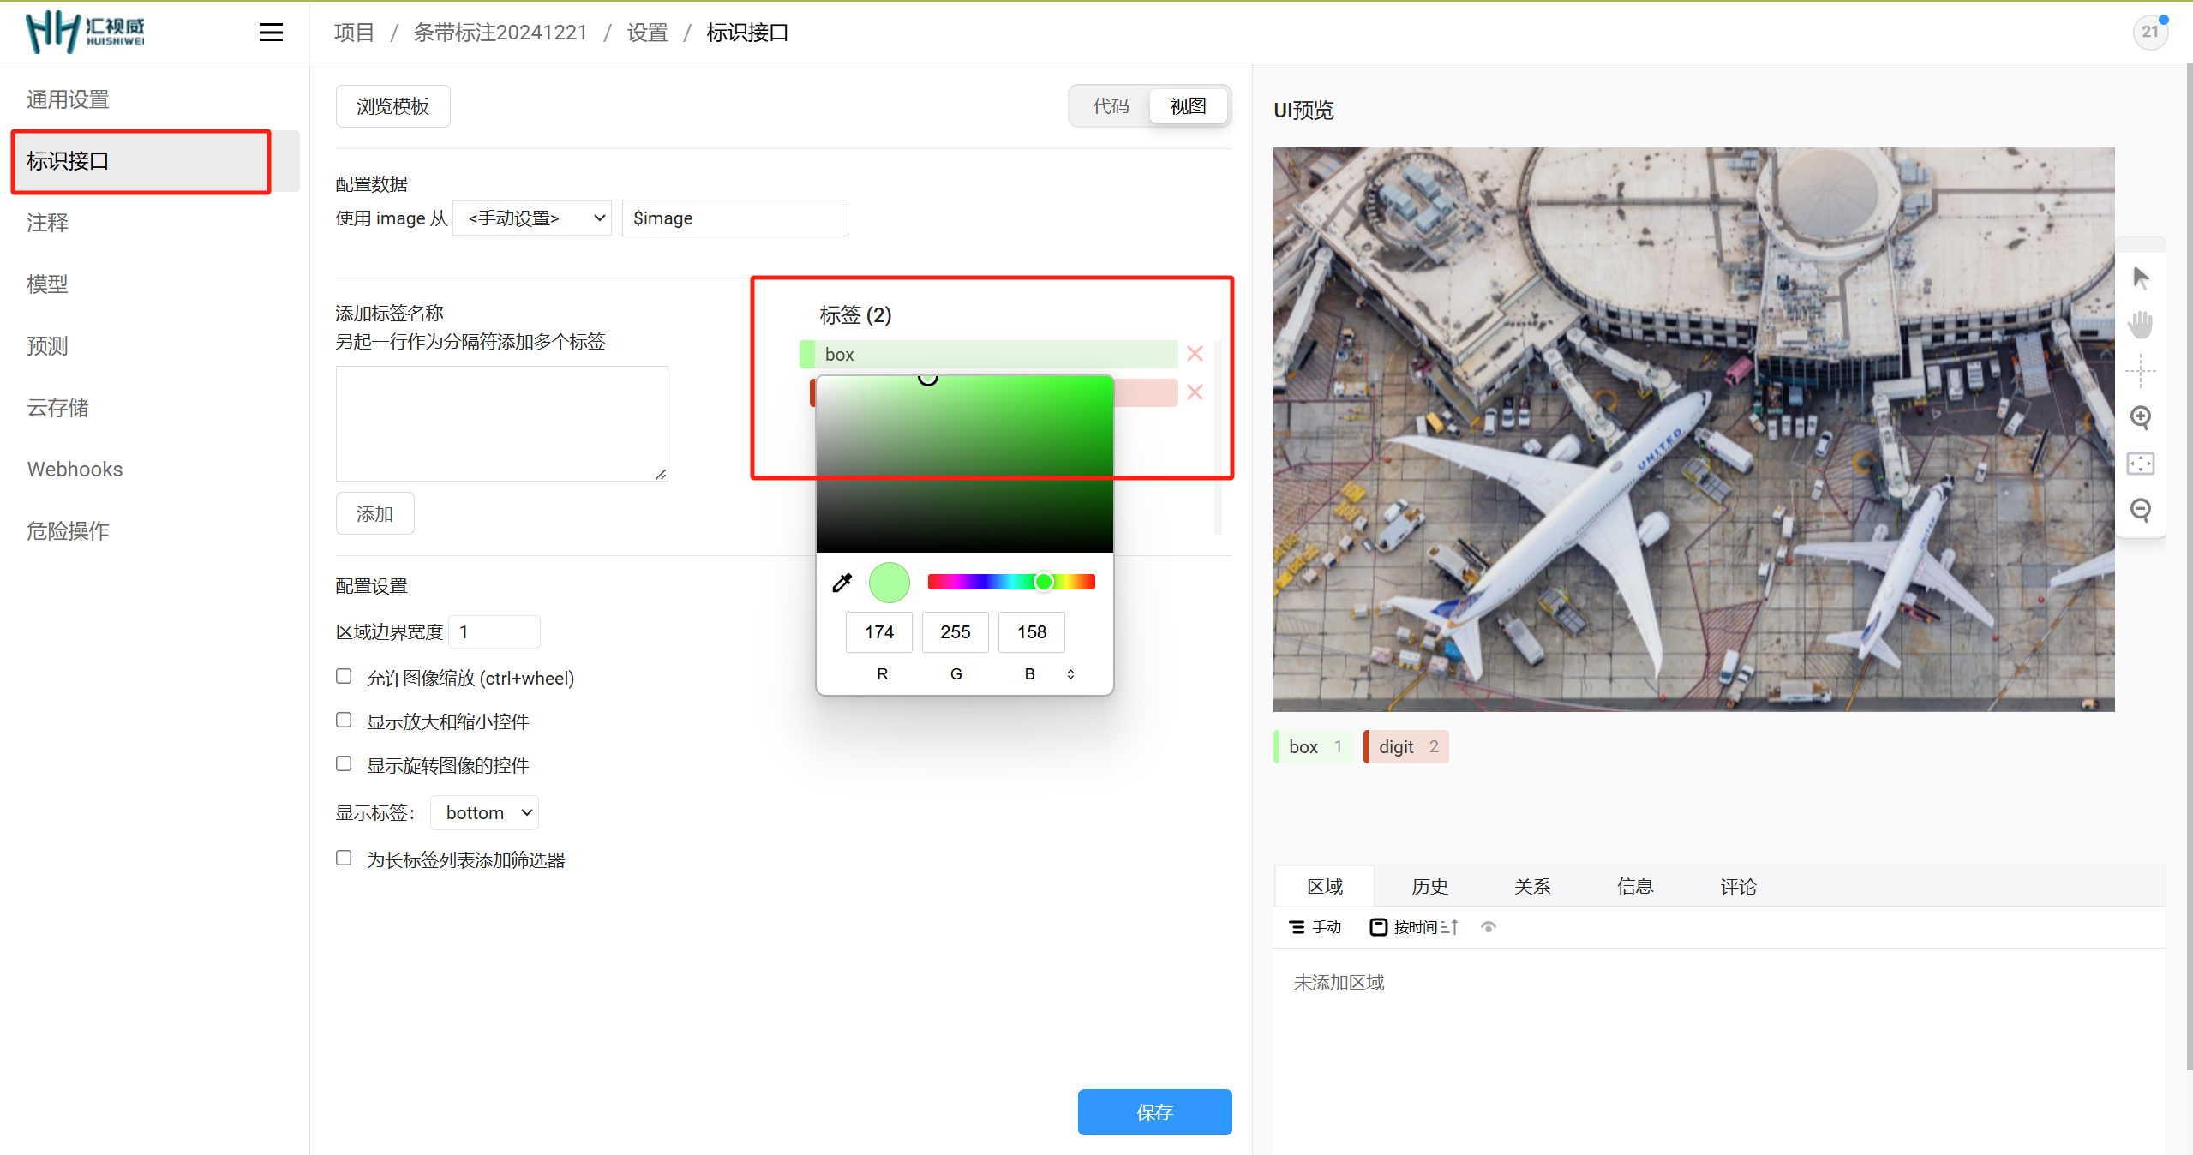The image size is (2193, 1155).
Task: Delete the box label with X
Action: 1195,354
